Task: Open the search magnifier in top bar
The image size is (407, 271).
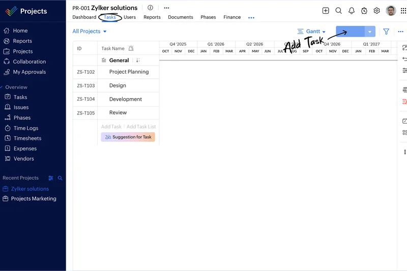Action: pos(338,11)
